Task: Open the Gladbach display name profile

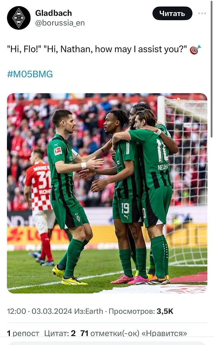Action: click(x=53, y=13)
